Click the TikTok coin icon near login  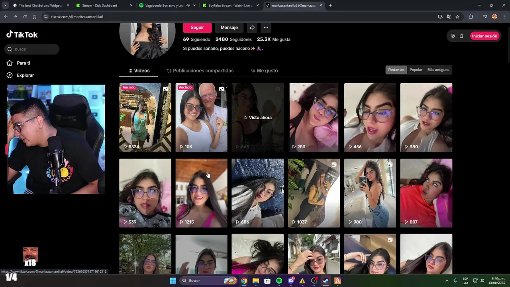pos(453,36)
